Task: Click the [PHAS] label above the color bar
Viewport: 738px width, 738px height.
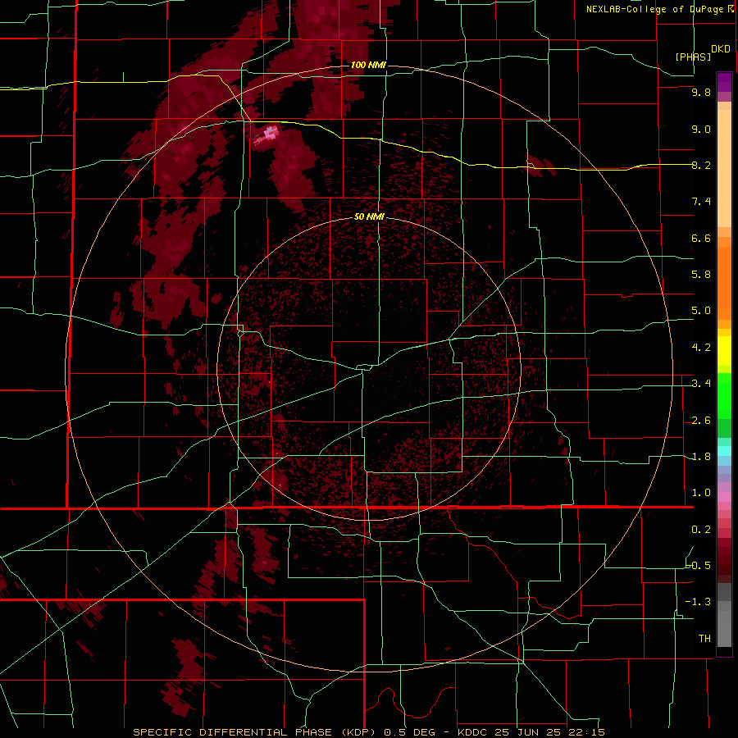Action: 693,57
